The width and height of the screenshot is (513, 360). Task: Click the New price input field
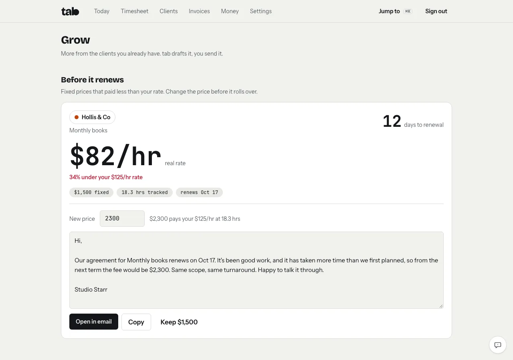click(122, 218)
